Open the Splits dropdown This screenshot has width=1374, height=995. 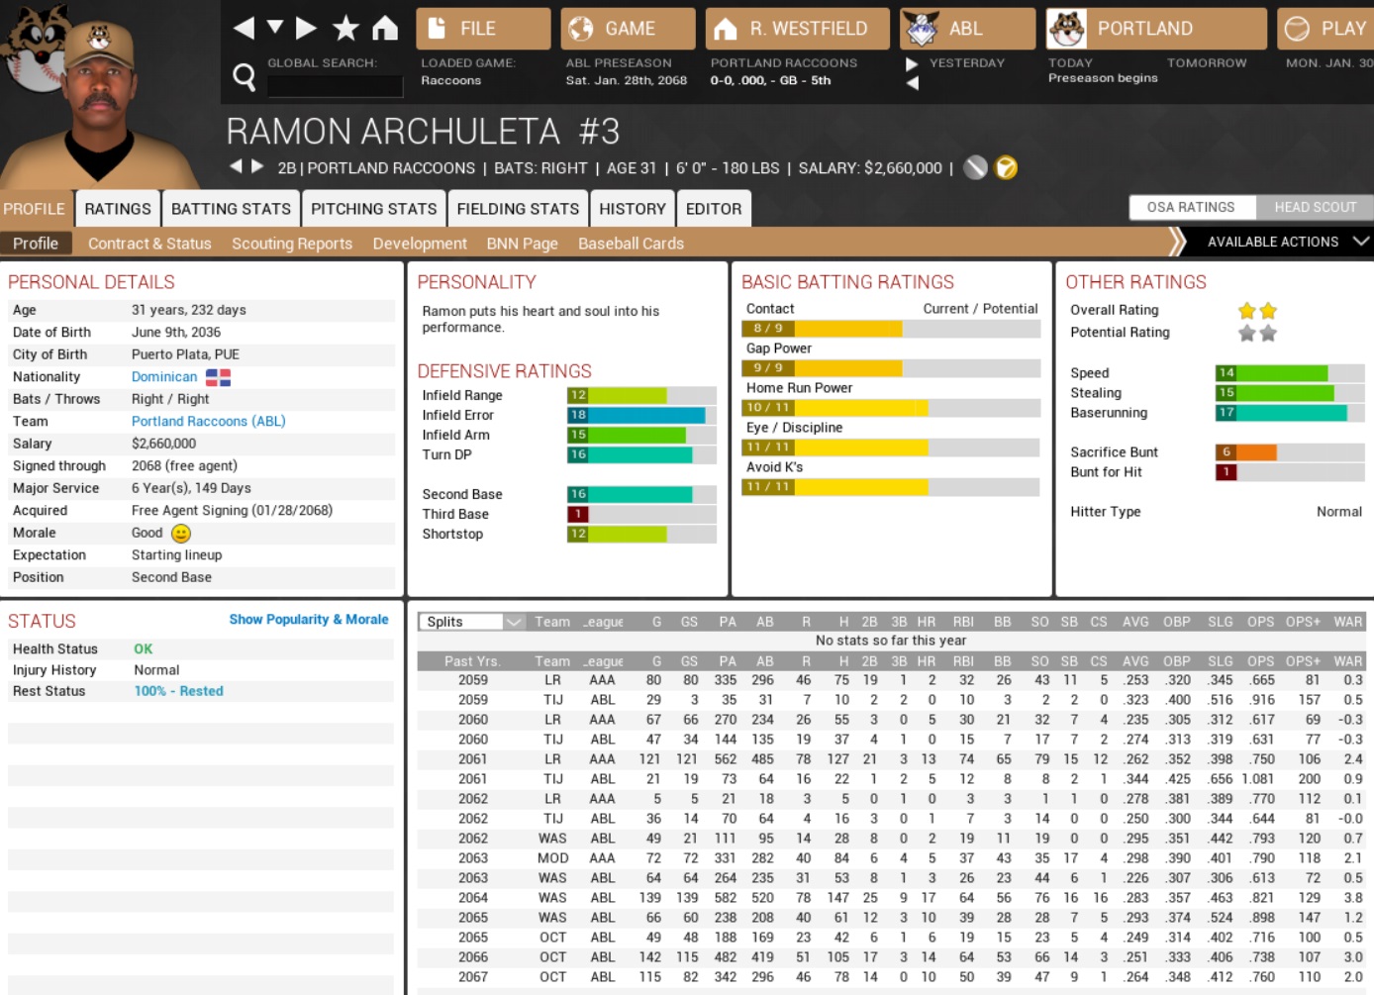(x=471, y=622)
